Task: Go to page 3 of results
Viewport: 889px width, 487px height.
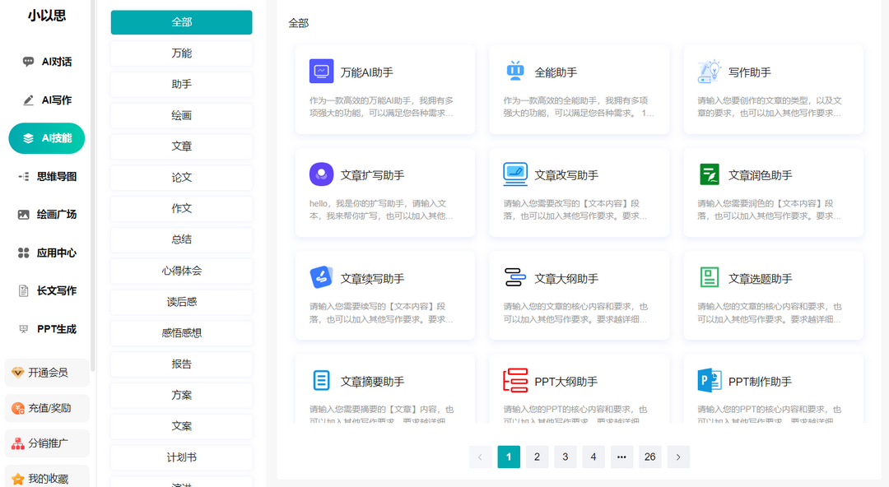Action: (x=565, y=457)
